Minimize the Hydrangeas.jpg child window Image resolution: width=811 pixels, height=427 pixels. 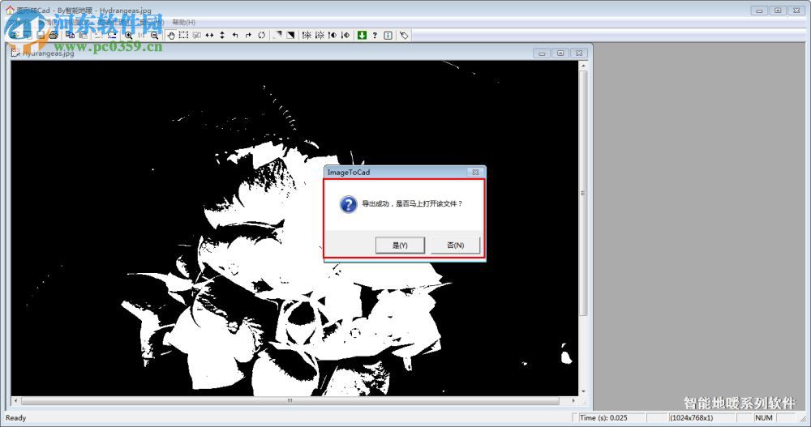(542, 53)
